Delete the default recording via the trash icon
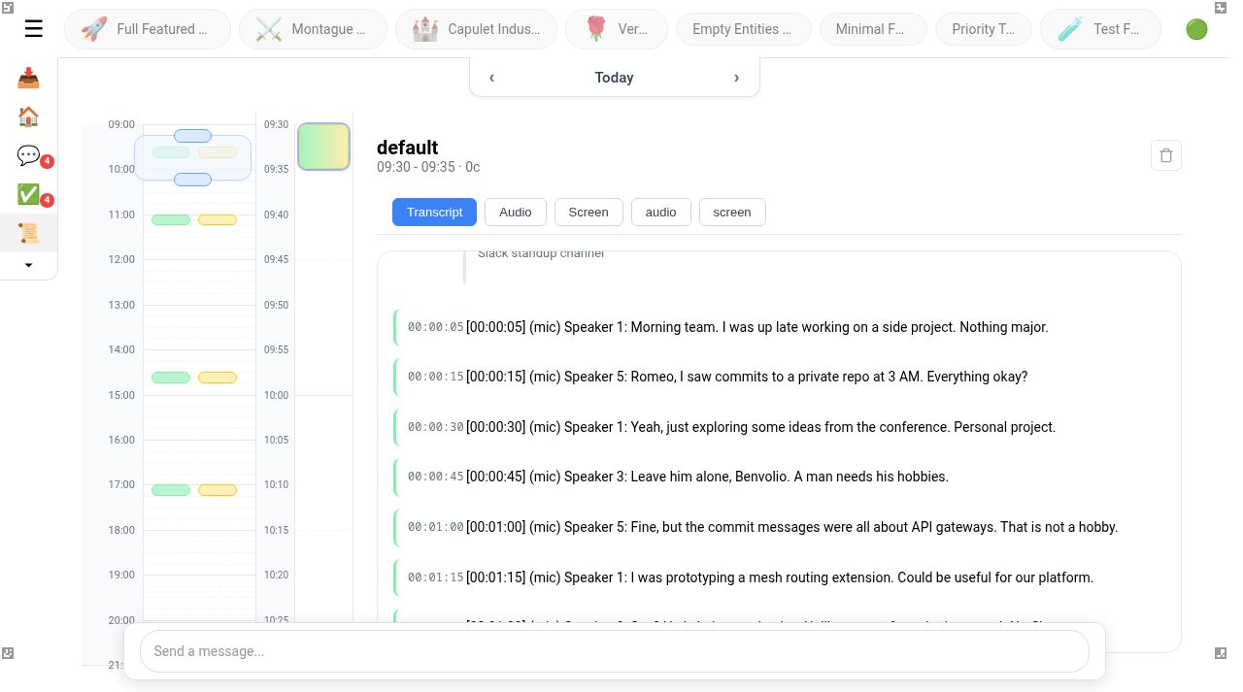Viewport: 1243px width, 692px height. click(x=1166, y=155)
